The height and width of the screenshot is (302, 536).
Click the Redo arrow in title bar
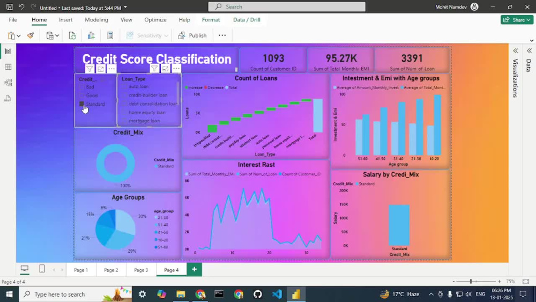33,7
